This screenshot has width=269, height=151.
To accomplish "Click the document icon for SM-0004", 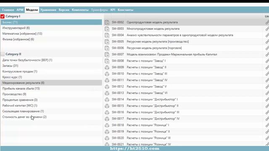I will click(107, 35).
